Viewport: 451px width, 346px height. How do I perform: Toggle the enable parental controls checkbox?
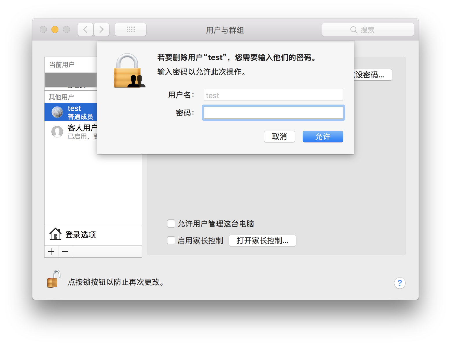[x=171, y=240]
